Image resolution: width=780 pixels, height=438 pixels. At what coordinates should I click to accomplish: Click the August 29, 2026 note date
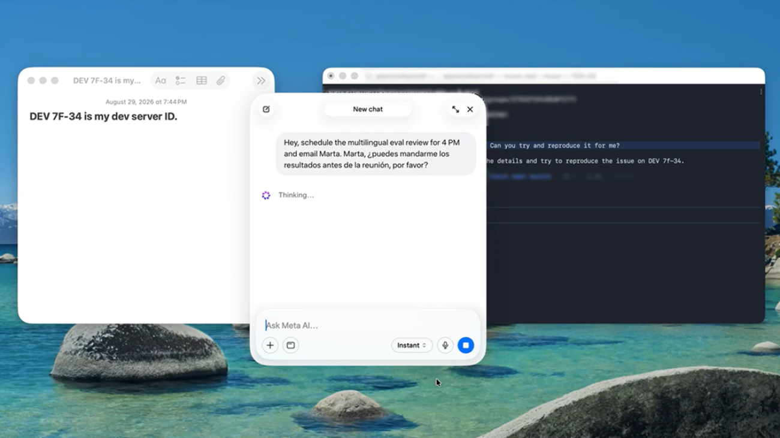[x=146, y=102]
